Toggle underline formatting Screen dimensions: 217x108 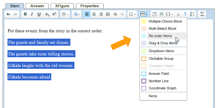tap(39, 14)
